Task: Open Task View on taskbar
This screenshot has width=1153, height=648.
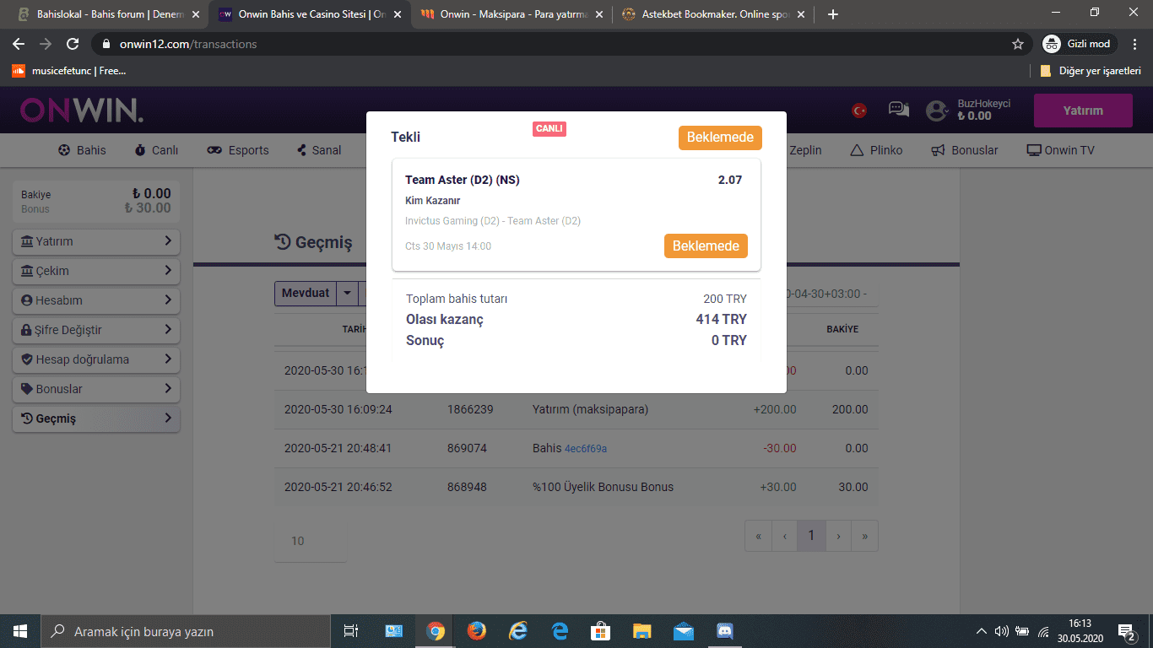Action: (x=351, y=631)
